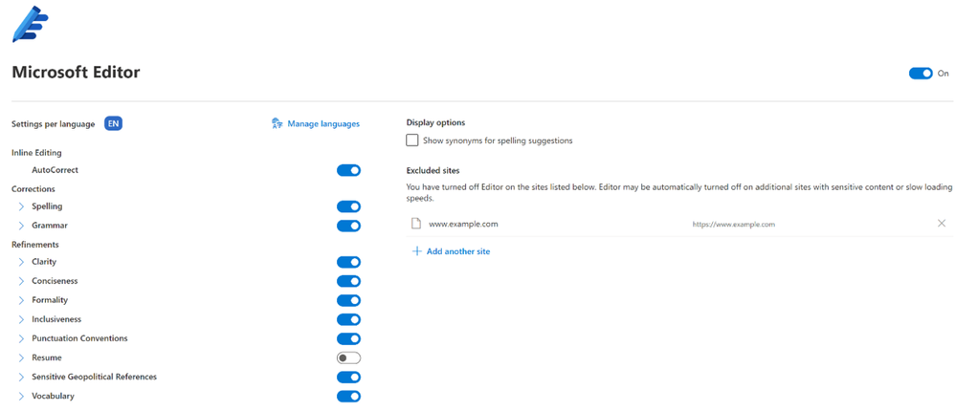
Task: Disable the AutoCorrect toggle
Action: 348,170
